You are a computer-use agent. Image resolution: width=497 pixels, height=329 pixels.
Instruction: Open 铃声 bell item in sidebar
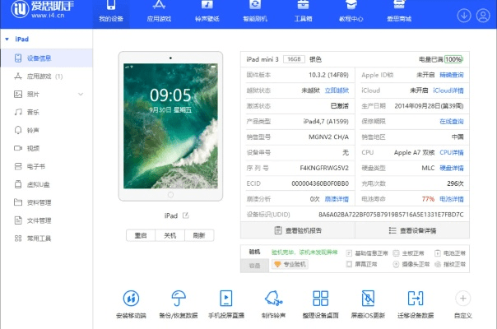pyautogui.click(x=47, y=130)
